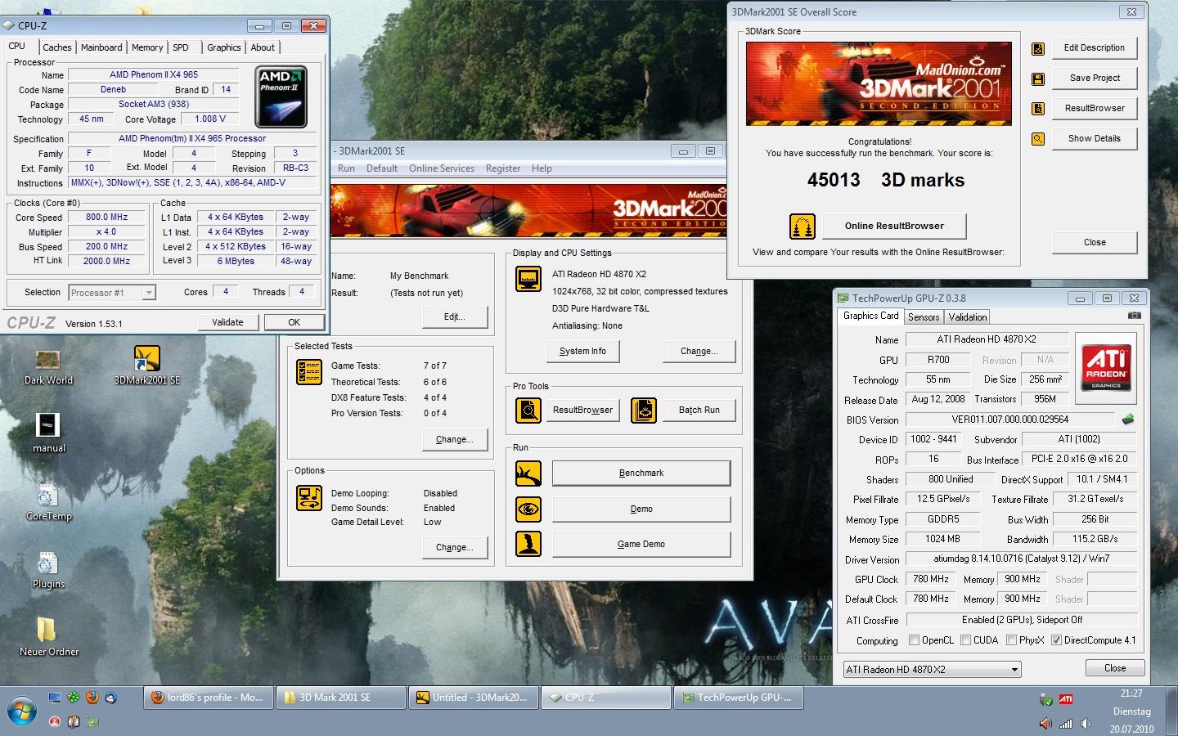This screenshot has width=1178, height=736.
Task: Click the Game Demo joystick icon
Action: click(528, 544)
